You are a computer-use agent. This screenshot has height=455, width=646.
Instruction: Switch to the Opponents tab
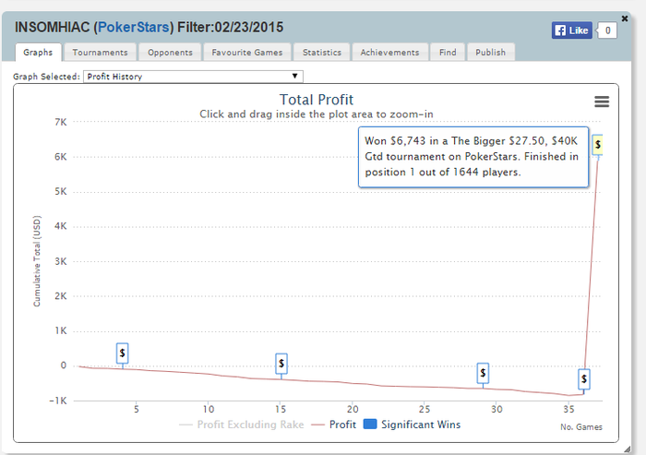tap(170, 53)
